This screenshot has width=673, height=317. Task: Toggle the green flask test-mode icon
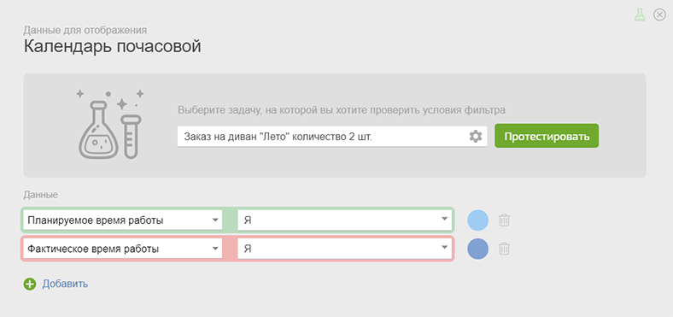(x=640, y=15)
